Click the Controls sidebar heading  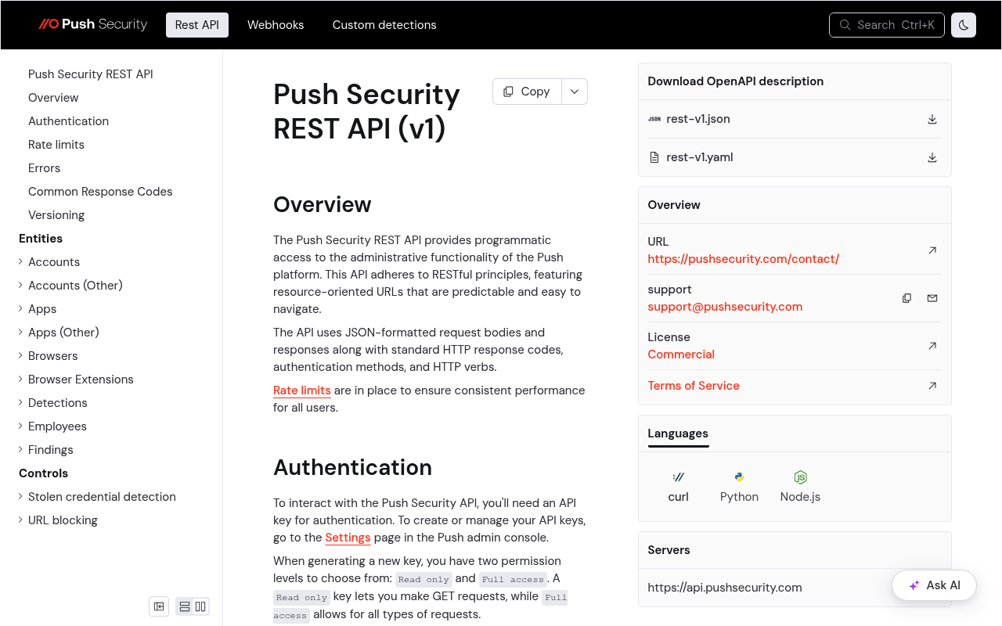tap(43, 473)
